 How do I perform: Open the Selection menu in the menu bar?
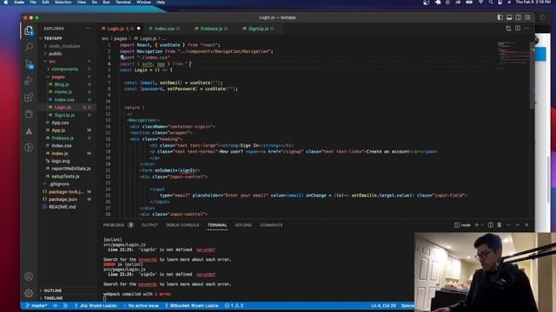63,3
